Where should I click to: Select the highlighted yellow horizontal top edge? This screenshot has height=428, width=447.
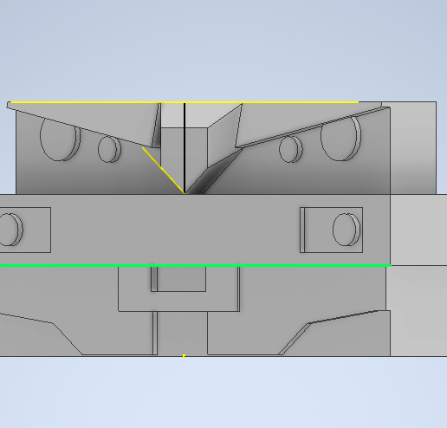click(185, 102)
